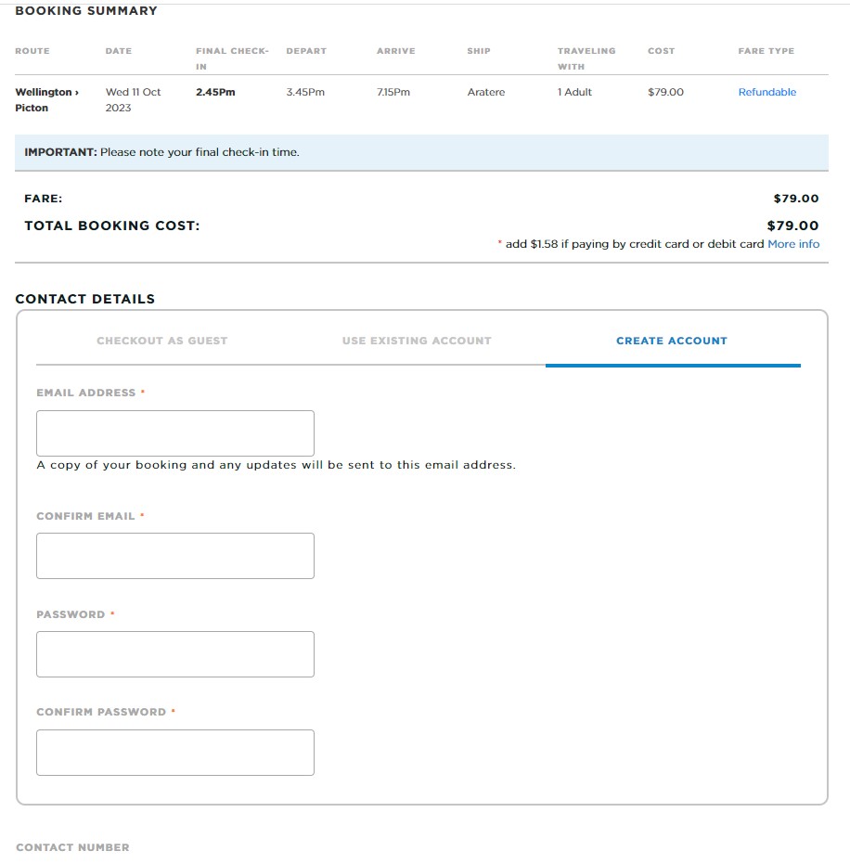Click the Email Address field label
The height and width of the screenshot is (864, 850).
pos(86,393)
